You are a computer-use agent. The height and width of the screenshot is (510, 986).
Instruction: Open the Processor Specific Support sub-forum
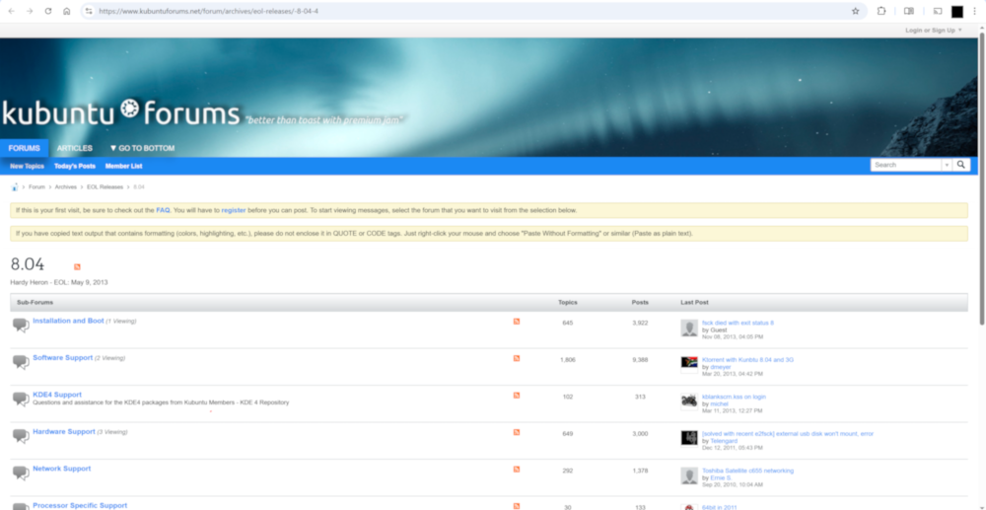pyautogui.click(x=80, y=505)
